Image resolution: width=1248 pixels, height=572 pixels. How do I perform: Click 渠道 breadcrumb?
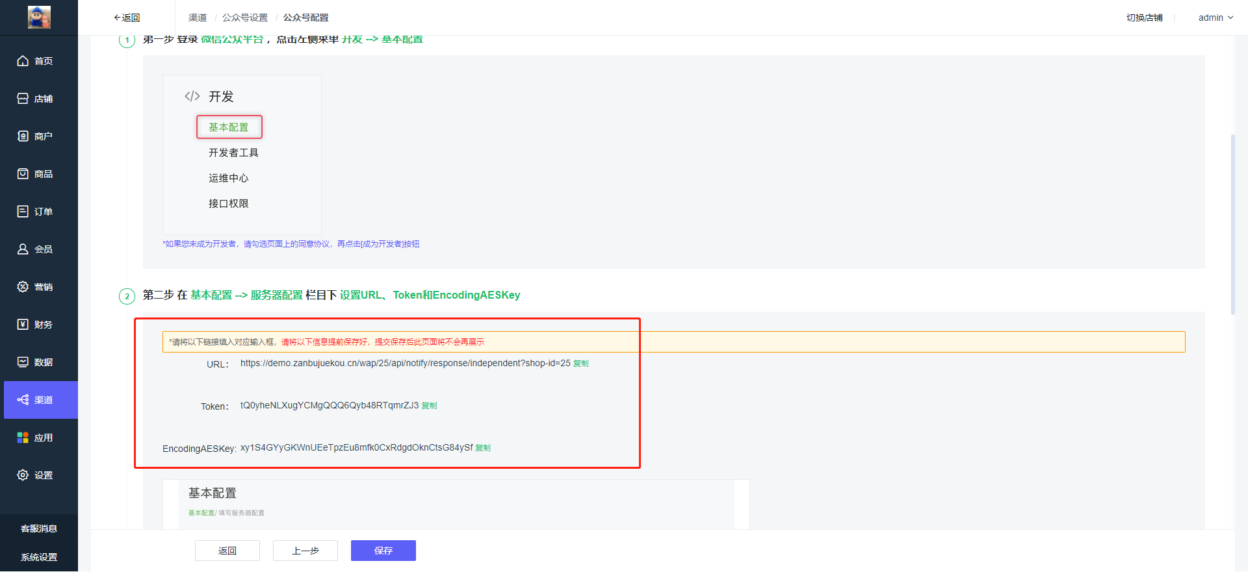coord(198,18)
